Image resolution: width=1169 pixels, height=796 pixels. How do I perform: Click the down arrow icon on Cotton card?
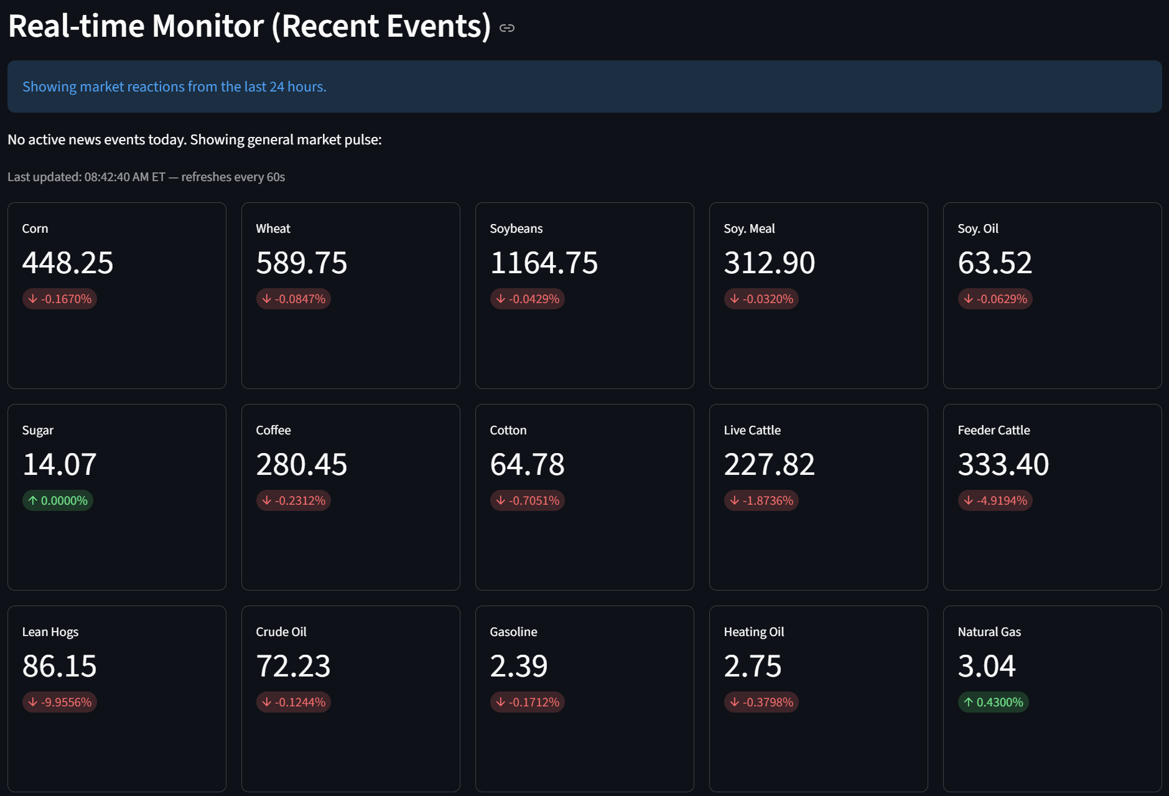[x=500, y=500]
